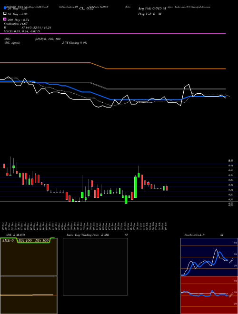Click the 'Intra Day Trading Price & MRSI' title
Image resolution: width=238 pixels, height=314 pixels.
[x=97, y=235]
